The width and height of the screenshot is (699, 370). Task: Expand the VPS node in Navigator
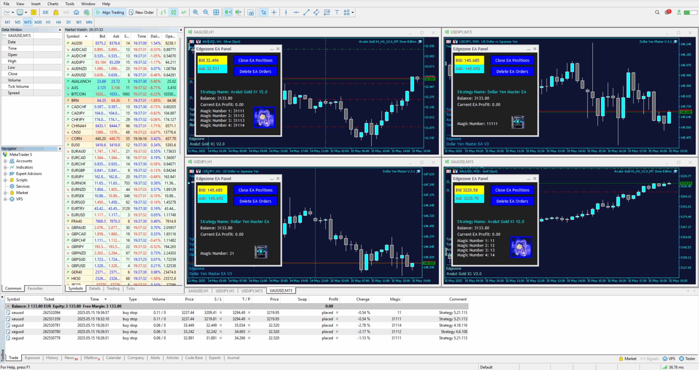[5, 199]
